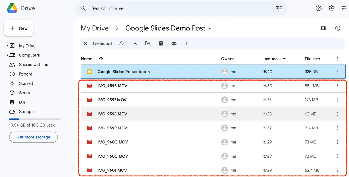
Task: Click Get more storage button
Action: [x=33, y=137]
